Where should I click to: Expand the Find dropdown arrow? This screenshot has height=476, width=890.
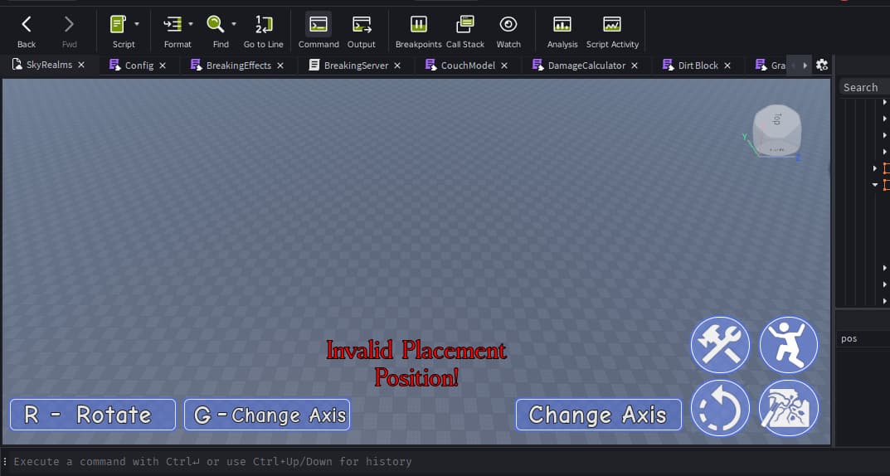234,24
